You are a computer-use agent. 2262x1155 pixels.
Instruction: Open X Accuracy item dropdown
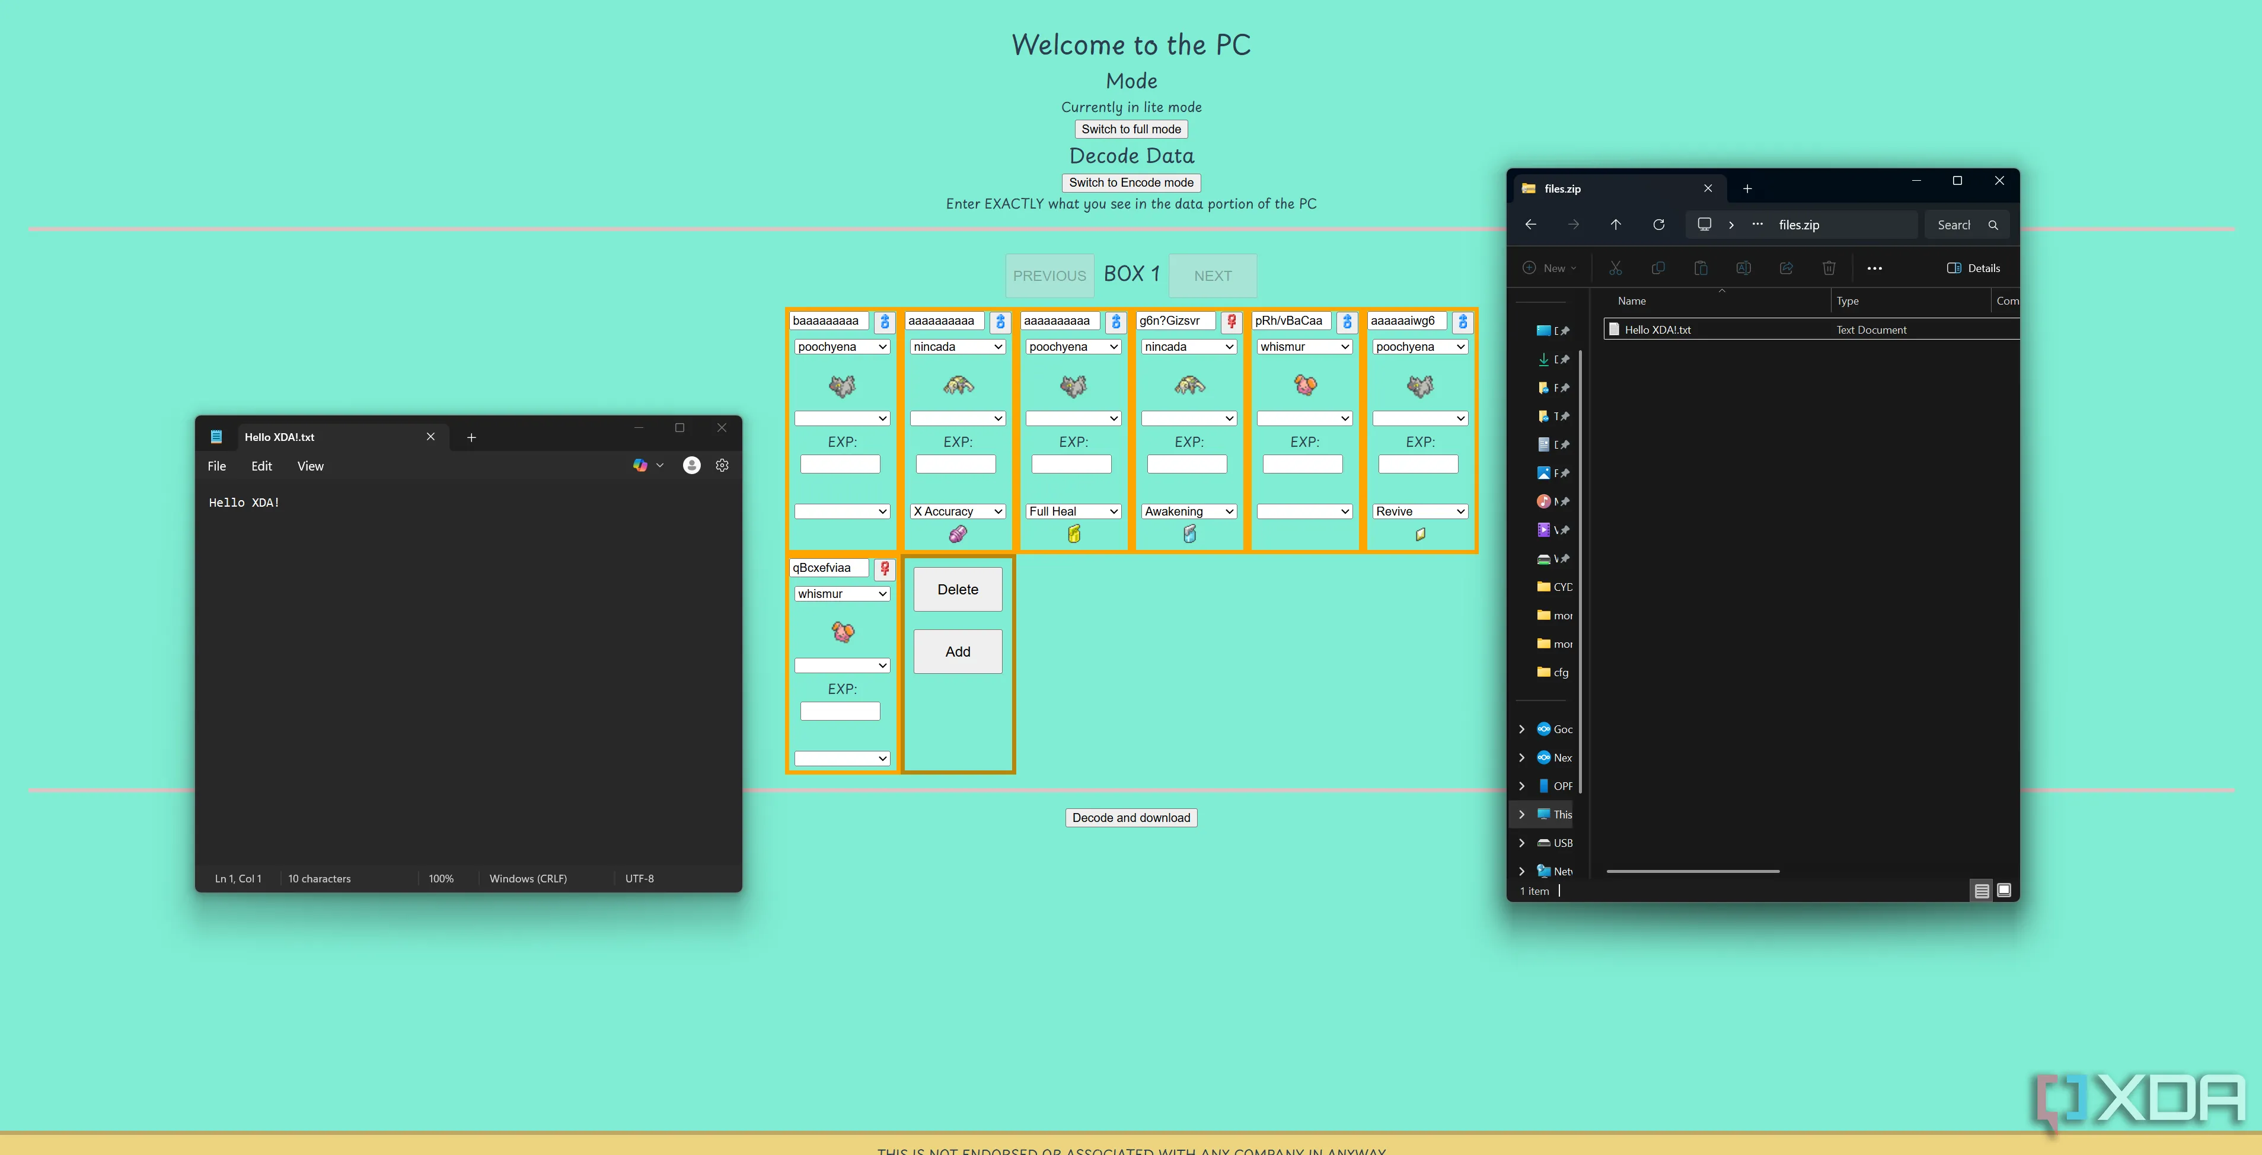pos(957,511)
